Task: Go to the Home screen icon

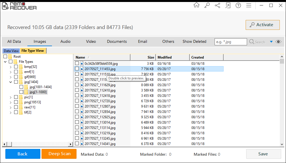Action: click(x=196, y=5)
